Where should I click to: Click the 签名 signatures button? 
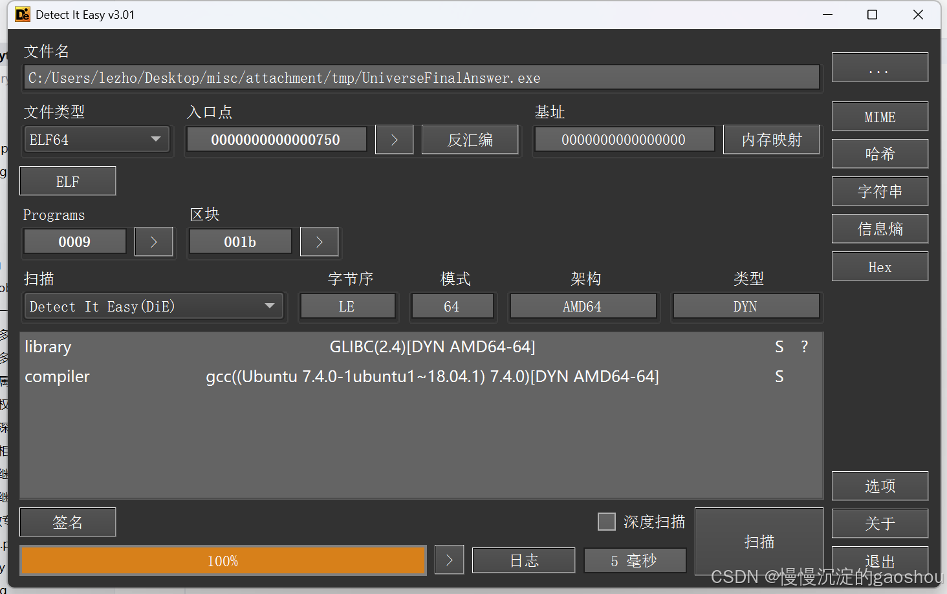coord(68,522)
